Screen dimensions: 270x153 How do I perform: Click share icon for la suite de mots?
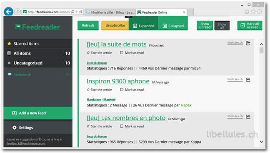(248, 43)
